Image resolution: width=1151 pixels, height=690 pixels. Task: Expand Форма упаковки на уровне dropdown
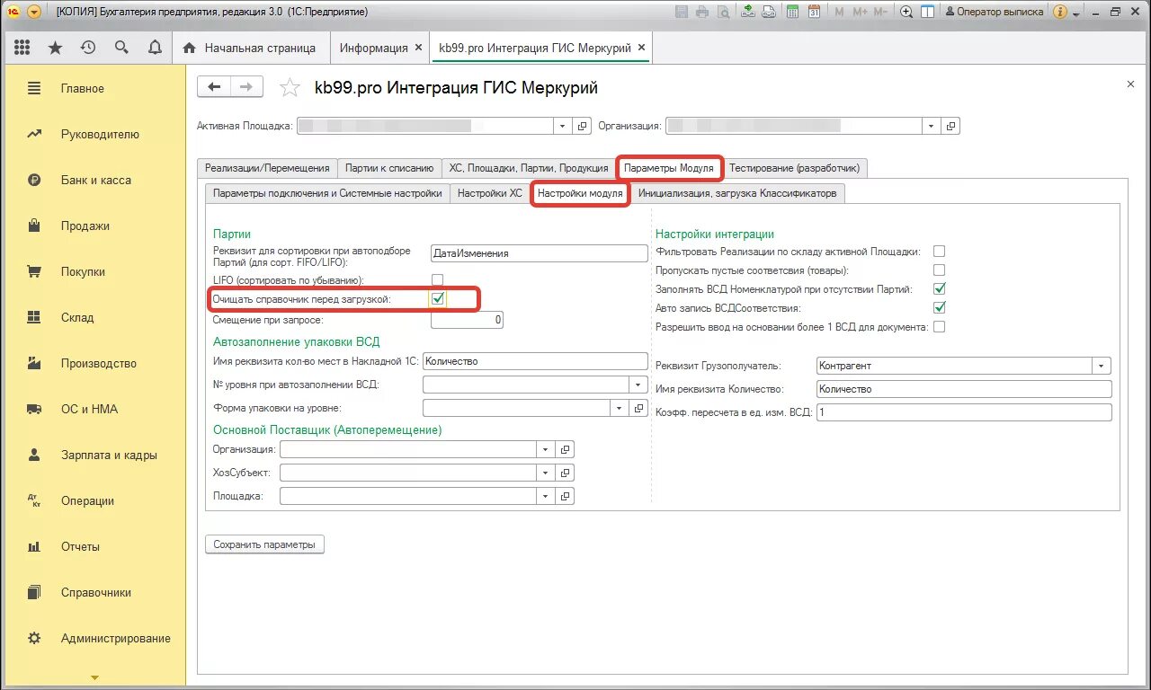(620, 408)
